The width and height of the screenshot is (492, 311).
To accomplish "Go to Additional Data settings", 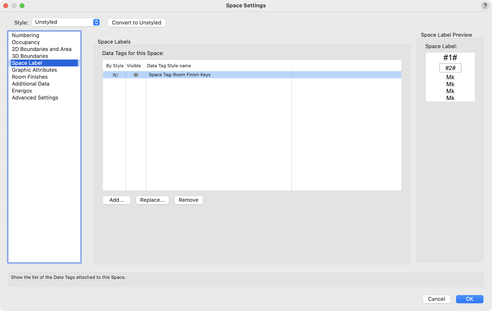I will click(x=30, y=84).
